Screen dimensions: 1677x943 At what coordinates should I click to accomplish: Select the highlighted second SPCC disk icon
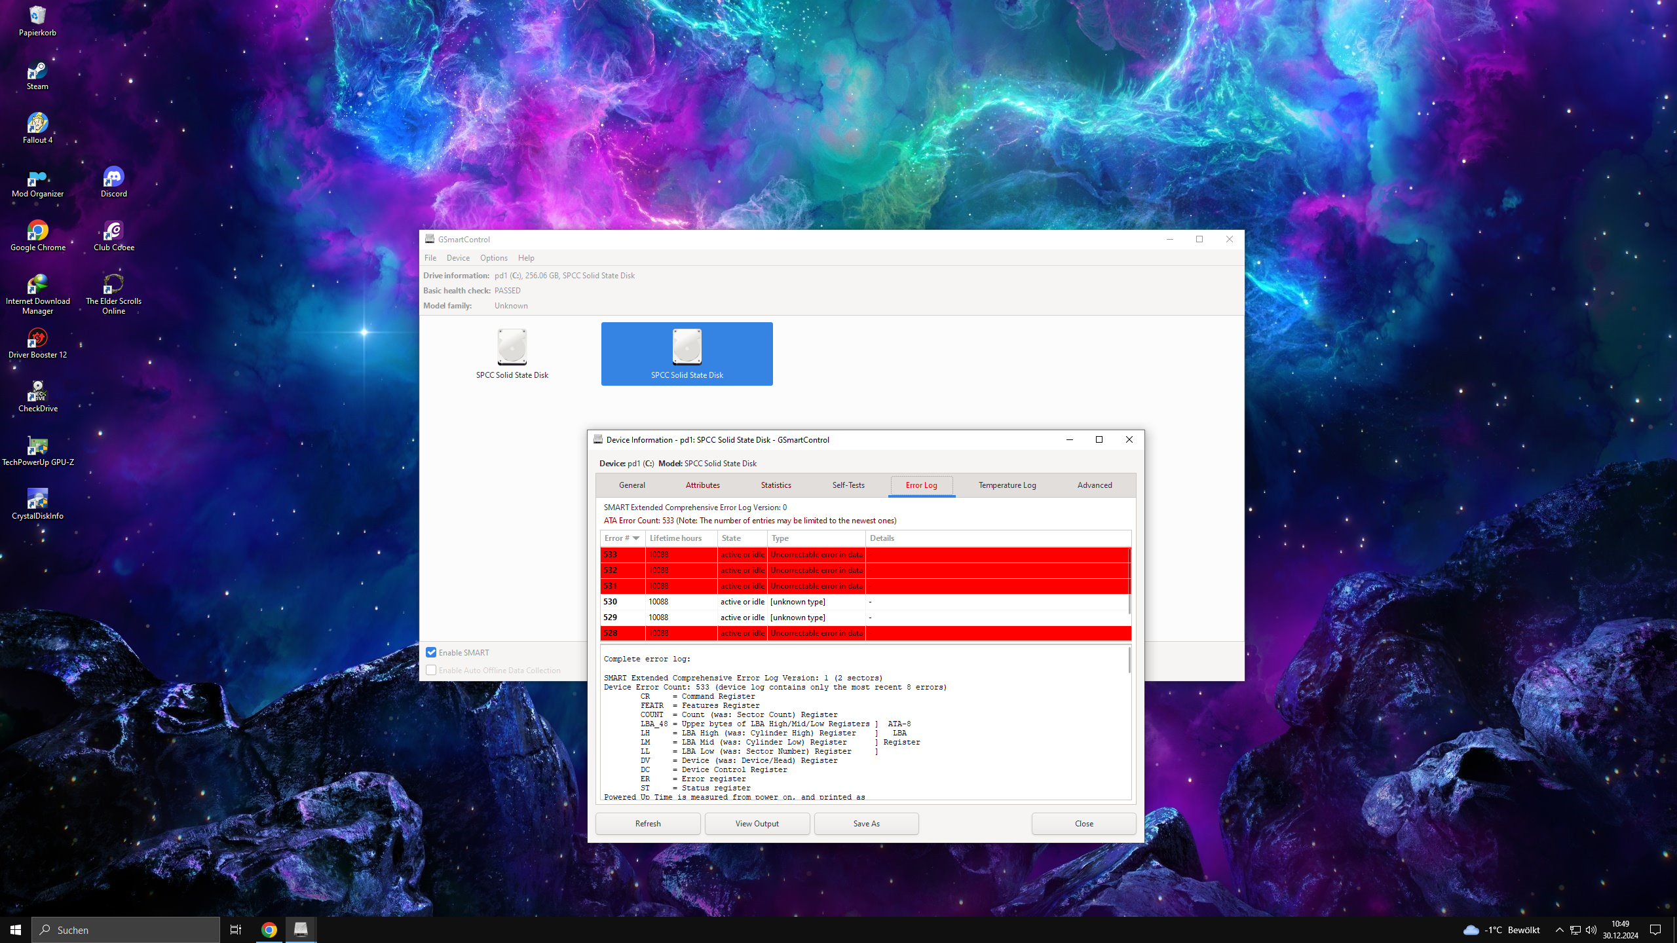click(687, 347)
